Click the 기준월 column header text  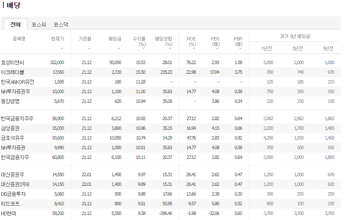(85, 39)
